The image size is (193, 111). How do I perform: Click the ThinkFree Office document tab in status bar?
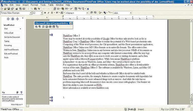[x=12, y=109]
